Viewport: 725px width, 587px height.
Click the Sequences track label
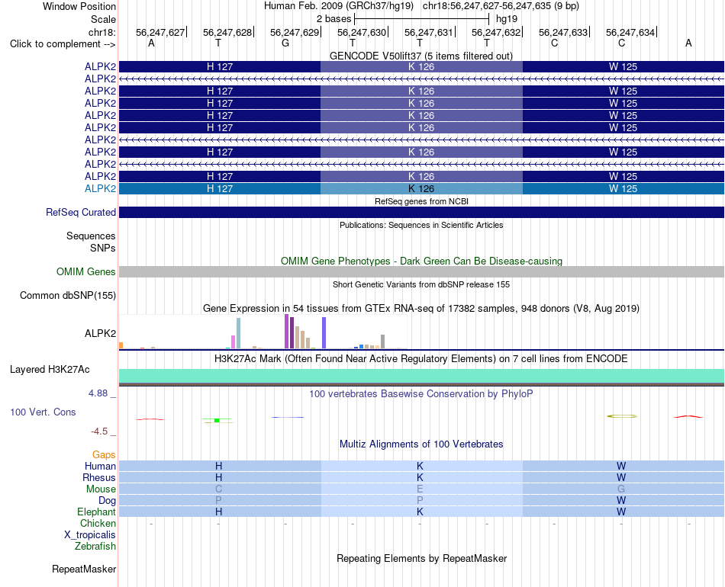91,236
